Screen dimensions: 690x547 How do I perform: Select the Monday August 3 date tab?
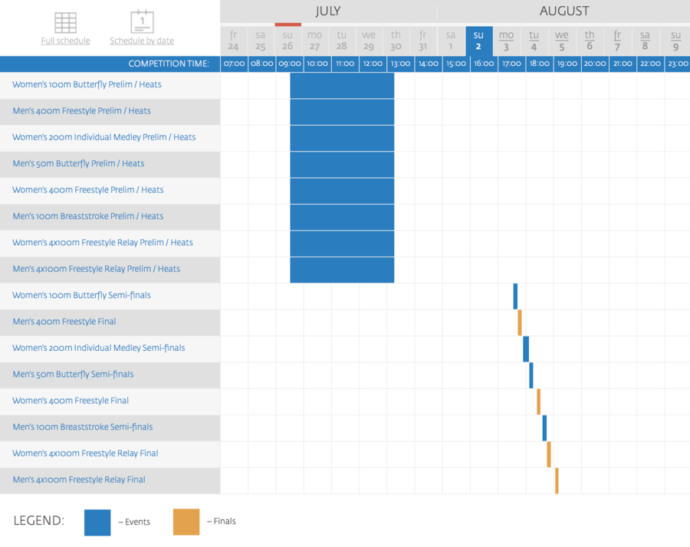tap(506, 41)
